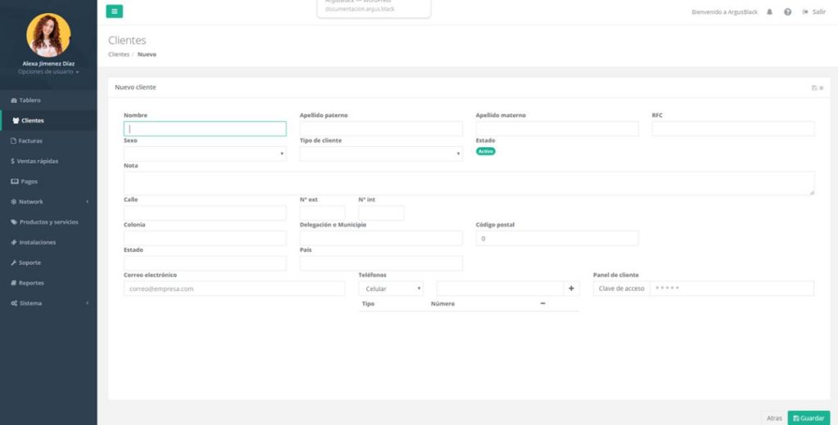Click the panel save icon in Nuevo cliente header
This screenshot has width=838, height=425.
[x=814, y=88]
